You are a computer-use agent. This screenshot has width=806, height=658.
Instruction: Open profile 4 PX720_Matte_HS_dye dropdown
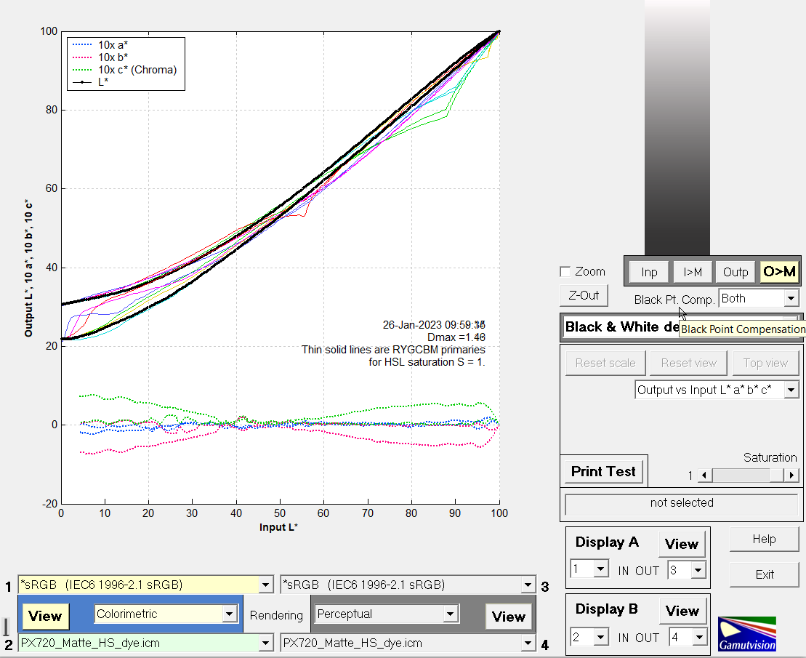click(528, 643)
